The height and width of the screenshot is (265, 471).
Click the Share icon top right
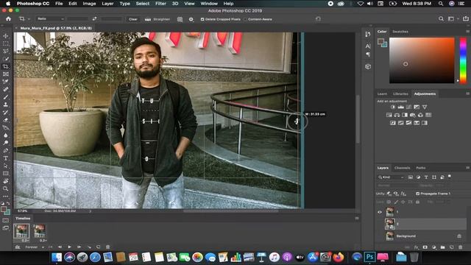(x=466, y=18)
